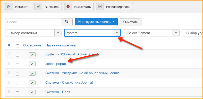Viewport: 203px width, 99px height.
Task: Check the box for System - RSFirewall! Active Scanner
Action: [18, 55]
